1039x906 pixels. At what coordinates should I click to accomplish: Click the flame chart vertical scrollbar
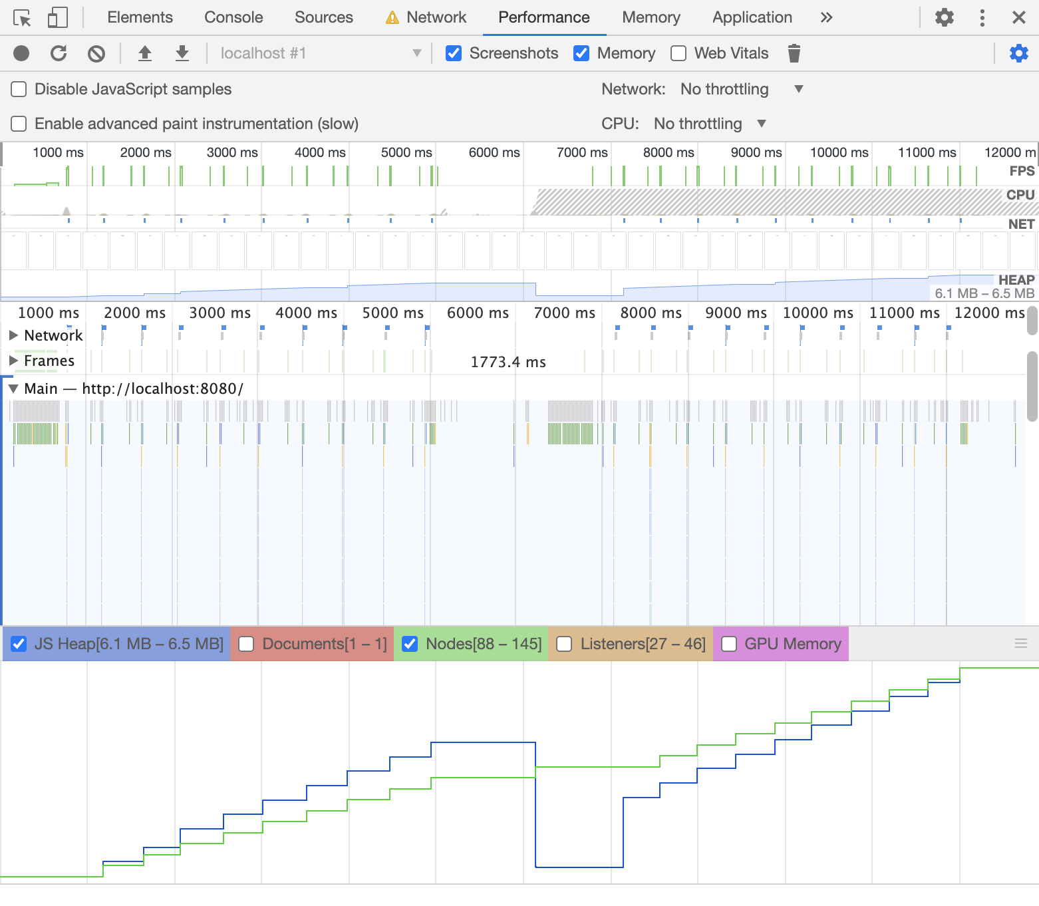pyautogui.click(x=1032, y=386)
